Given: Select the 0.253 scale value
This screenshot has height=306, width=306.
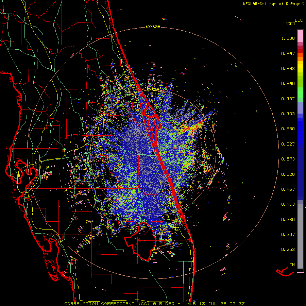Looking at the screenshot, I should [x=288, y=250].
